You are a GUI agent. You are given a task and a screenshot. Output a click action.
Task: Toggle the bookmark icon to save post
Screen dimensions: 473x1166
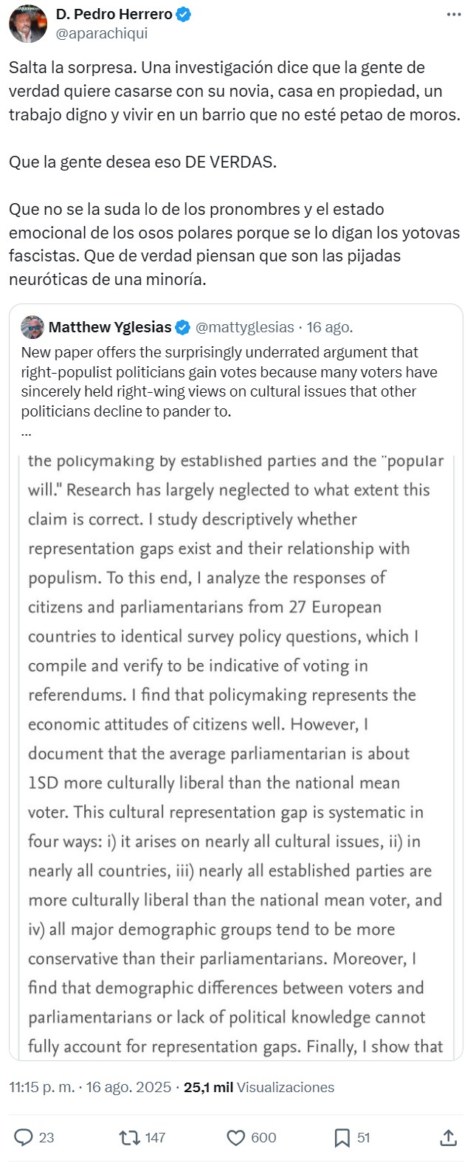pos(342,1137)
